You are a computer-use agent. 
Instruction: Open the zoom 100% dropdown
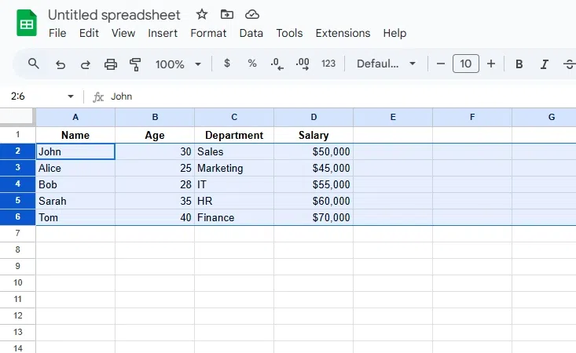(178, 64)
